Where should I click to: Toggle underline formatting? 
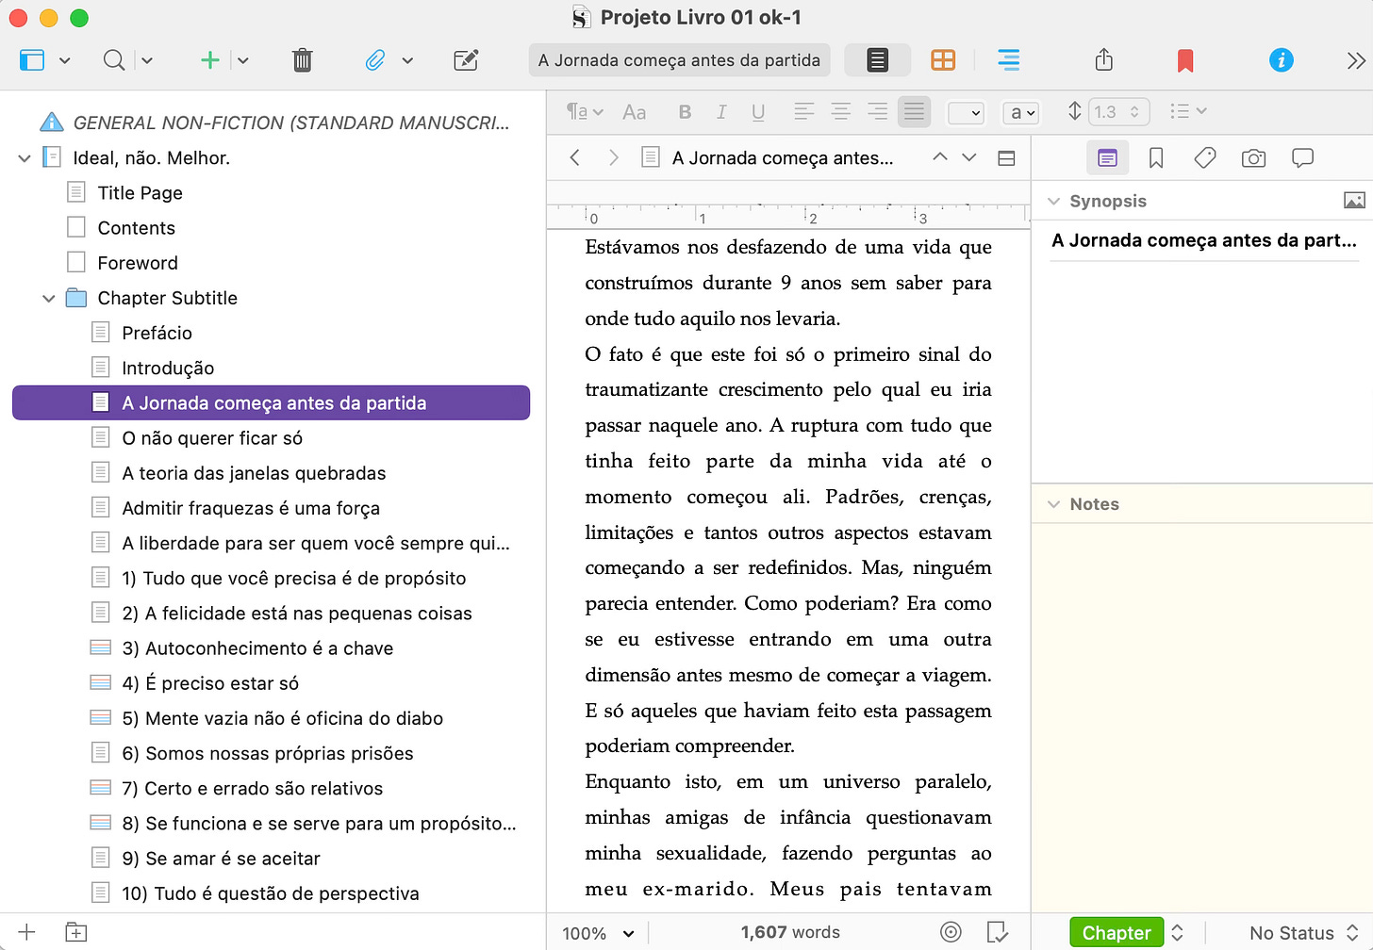tap(758, 112)
